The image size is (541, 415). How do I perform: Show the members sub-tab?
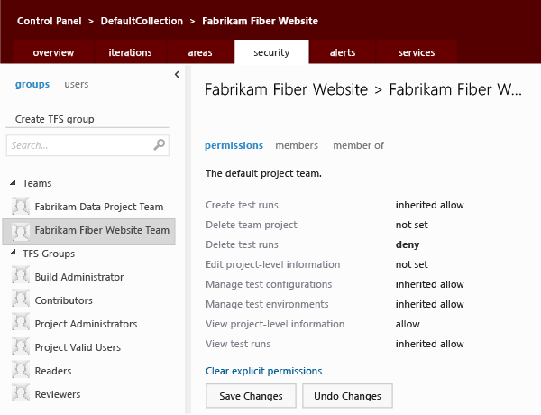(297, 145)
